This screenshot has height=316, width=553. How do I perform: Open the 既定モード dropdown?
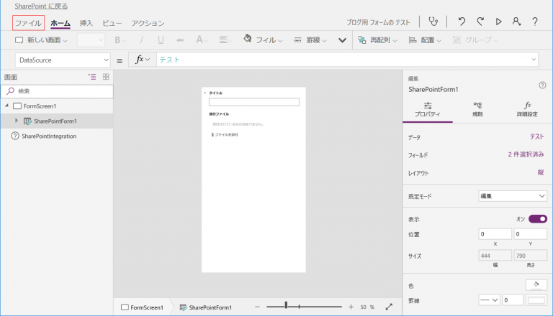point(513,195)
